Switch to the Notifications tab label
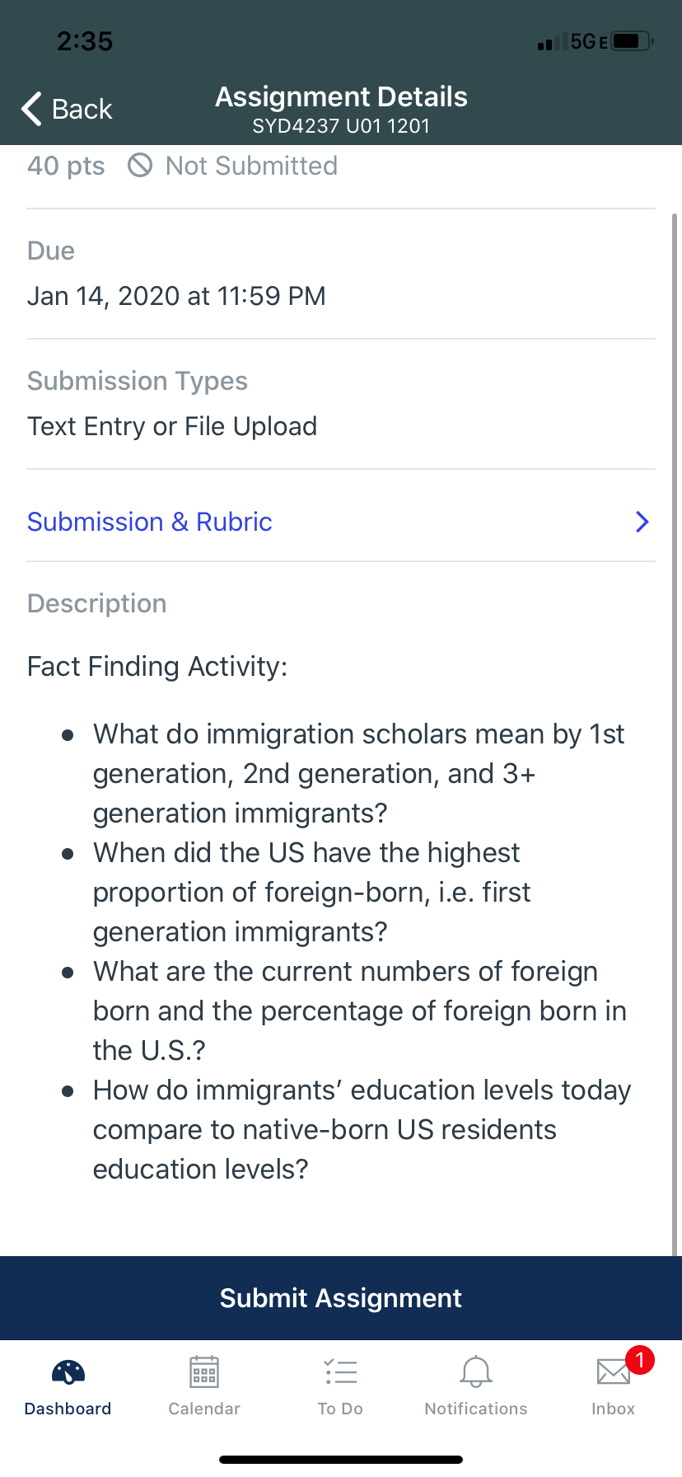This screenshot has width=682, height=1477. tap(476, 1409)
